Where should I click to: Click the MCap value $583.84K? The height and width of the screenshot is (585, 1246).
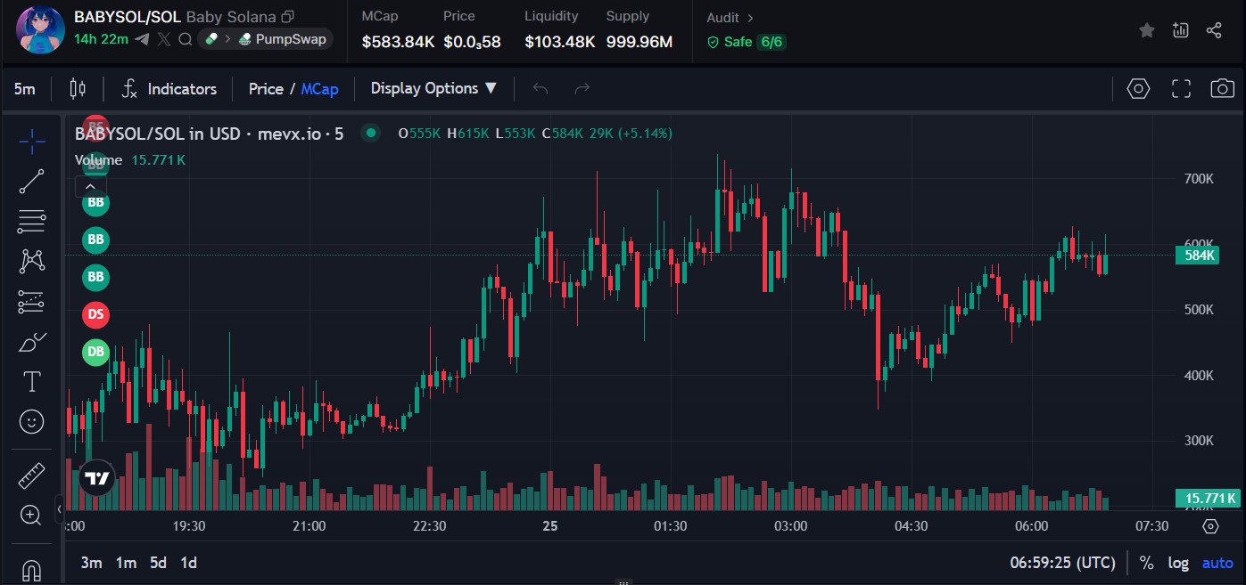[x=398, y=42]
